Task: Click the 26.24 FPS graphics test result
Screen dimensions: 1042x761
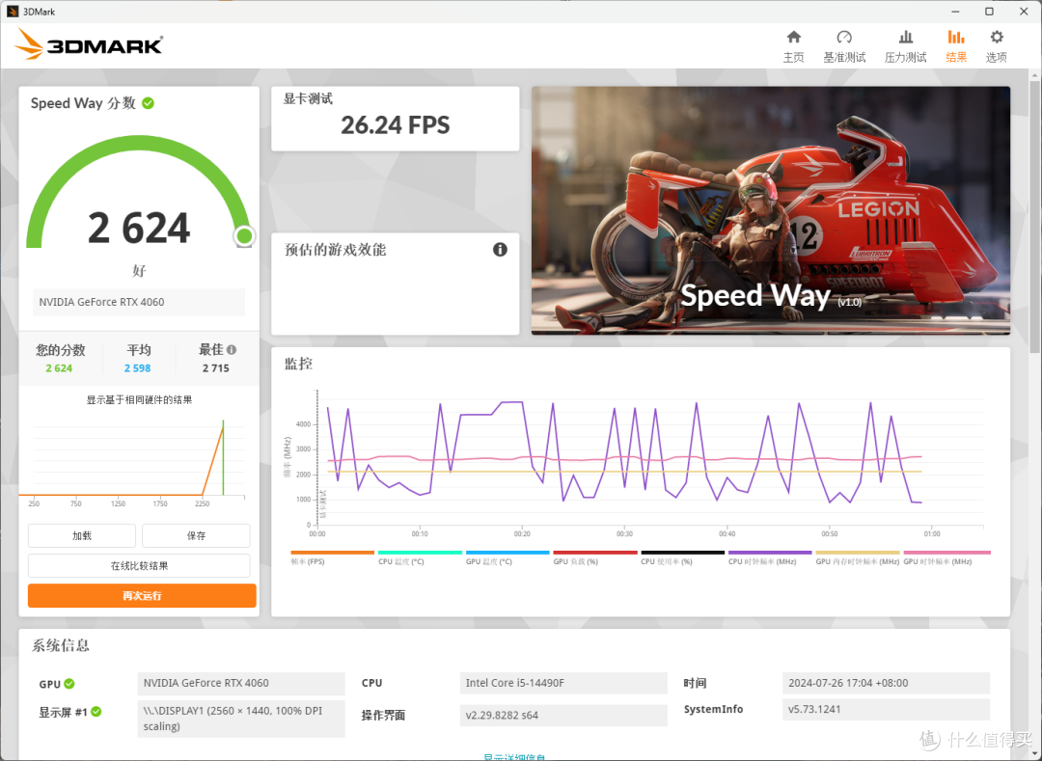Action: 396,124
